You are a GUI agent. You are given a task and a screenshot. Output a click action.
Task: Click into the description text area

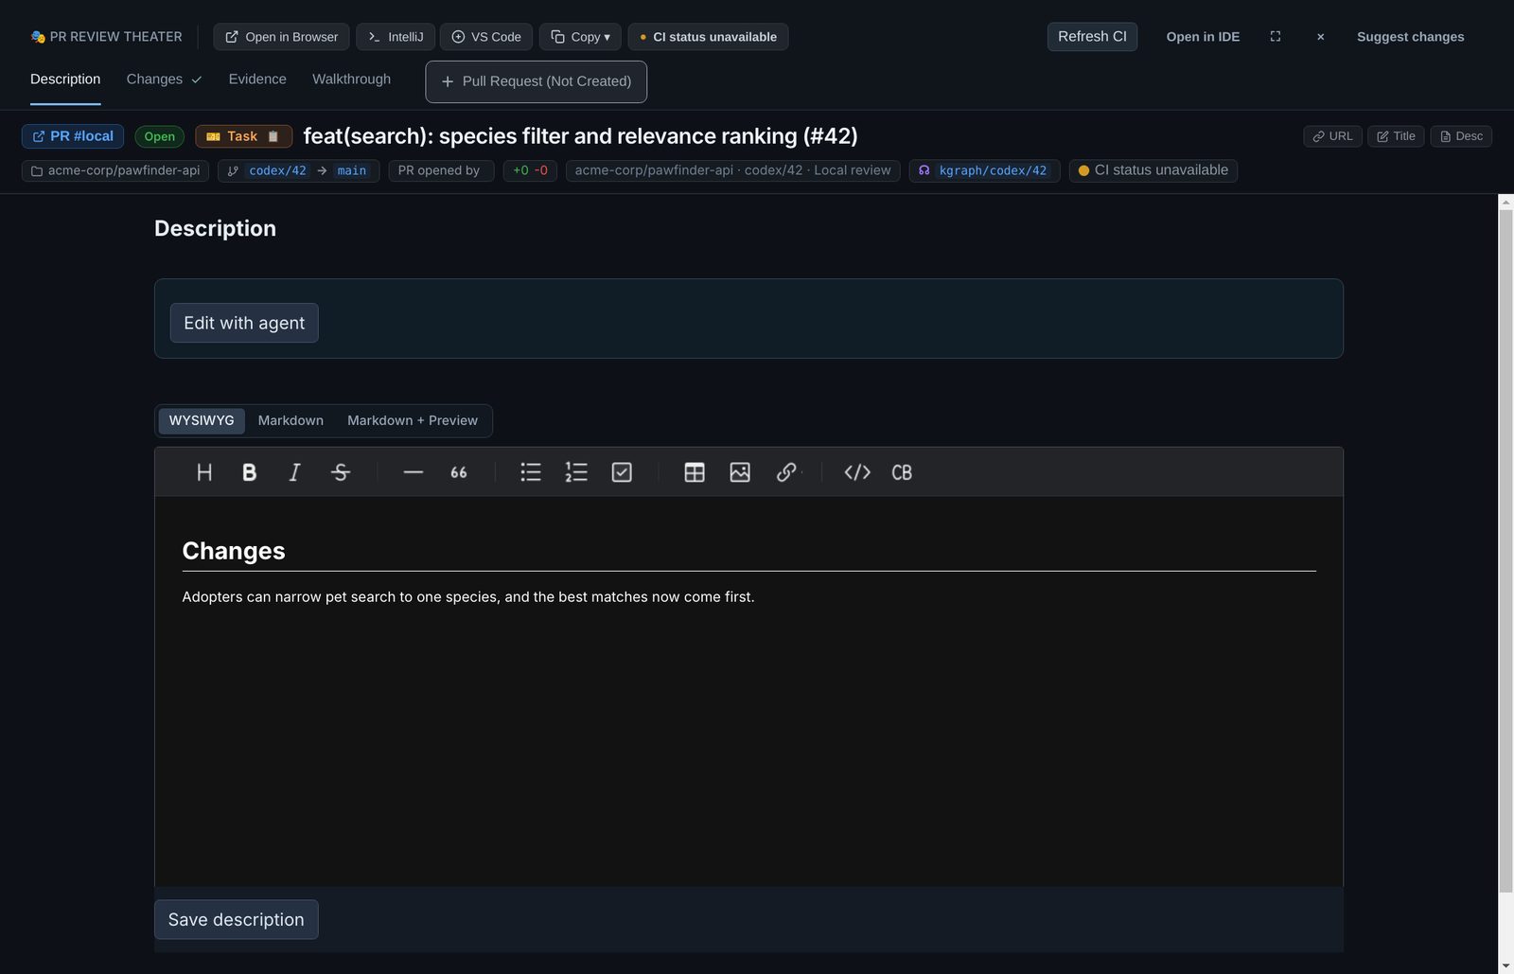(x=748, y=691)
